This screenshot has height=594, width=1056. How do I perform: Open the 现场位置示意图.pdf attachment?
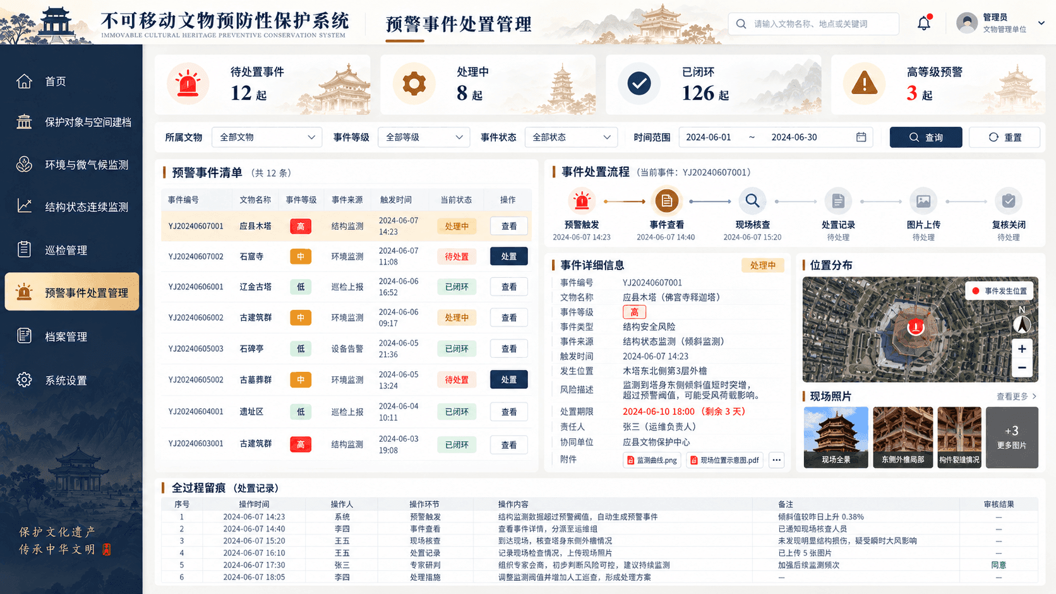(x=724, y=460)
